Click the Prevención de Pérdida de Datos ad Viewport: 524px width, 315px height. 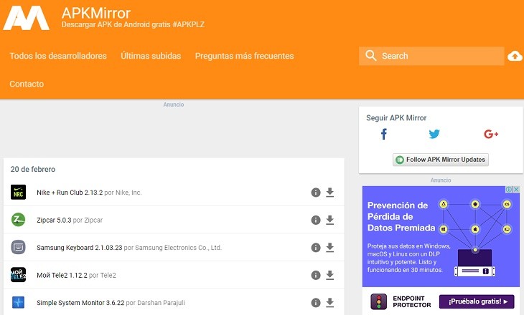click(x=441, y=236)
